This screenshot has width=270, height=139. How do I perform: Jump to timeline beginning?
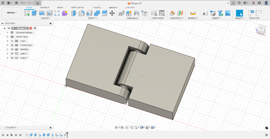click(3, 135)
